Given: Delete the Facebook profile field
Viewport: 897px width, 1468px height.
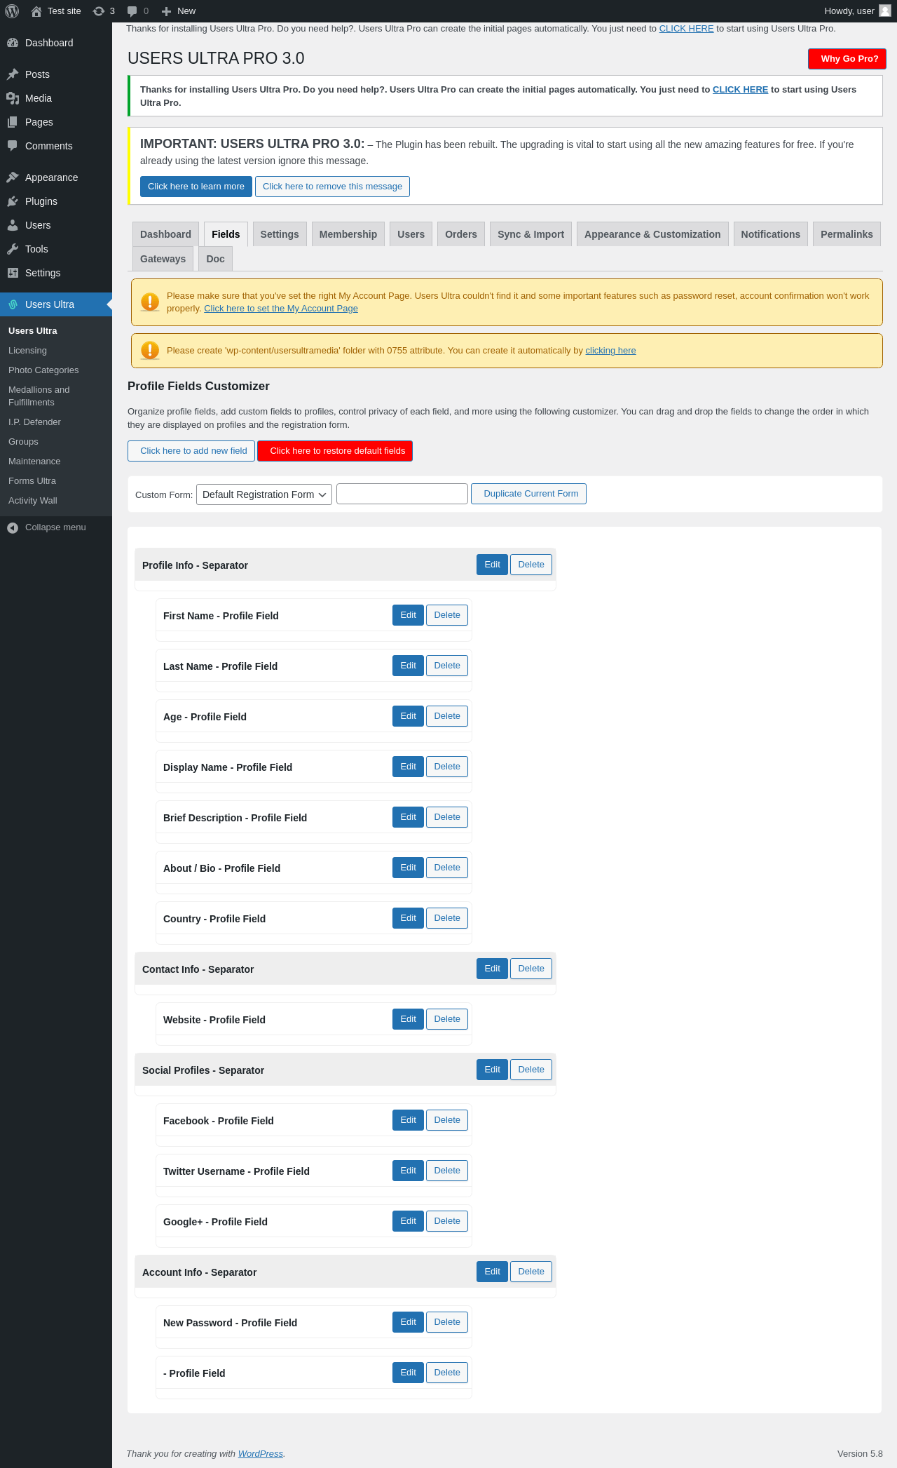Looking at the screenshot, I should pos(447,1120).
